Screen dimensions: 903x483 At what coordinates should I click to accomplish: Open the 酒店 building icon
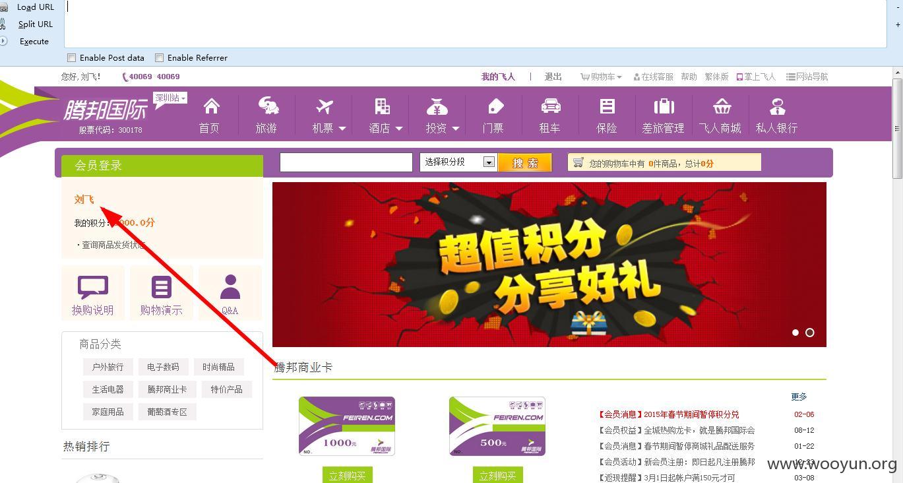coord(382,106)
